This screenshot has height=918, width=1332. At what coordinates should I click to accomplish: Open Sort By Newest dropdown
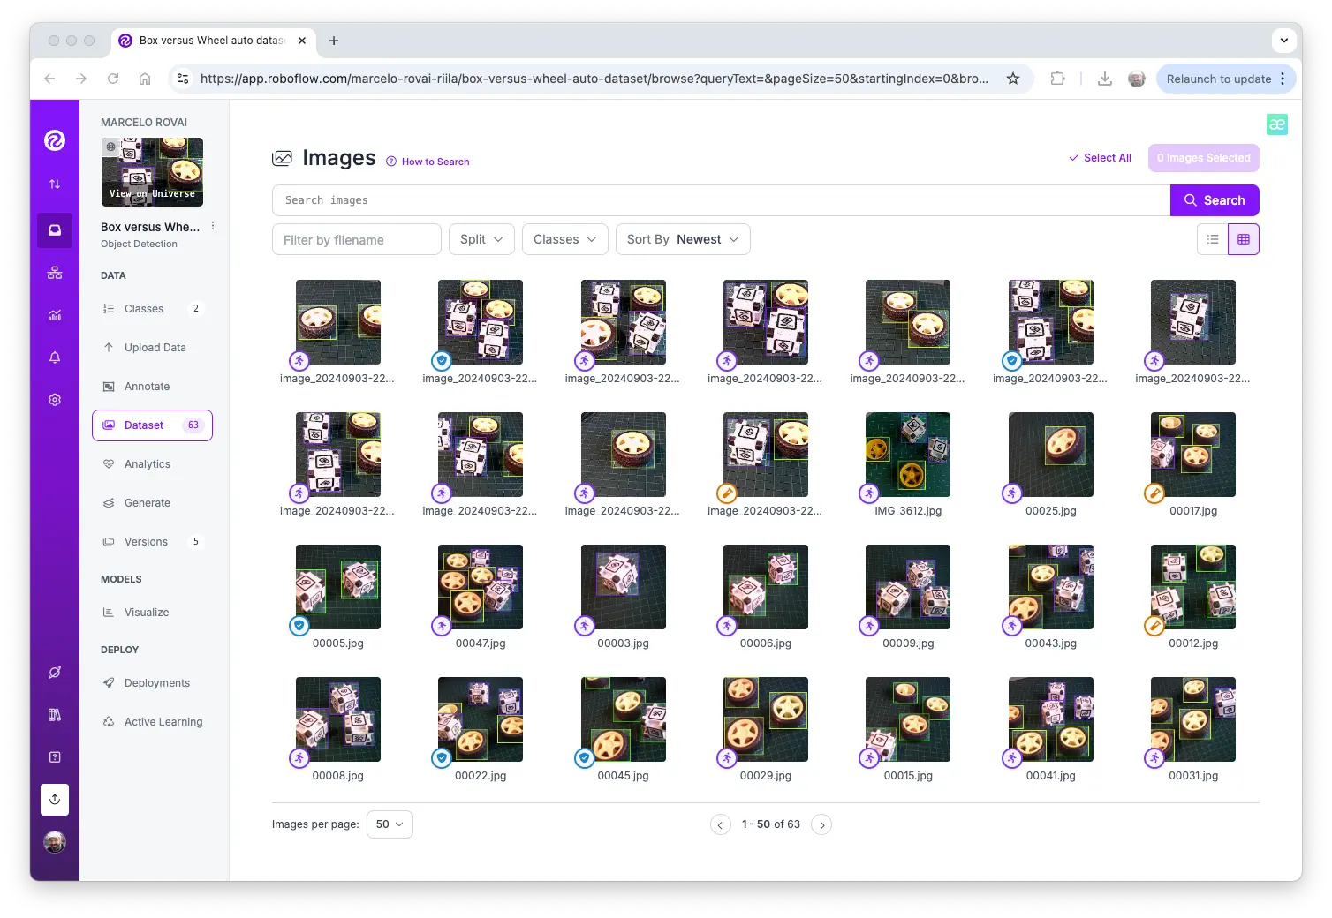point(682,239)
